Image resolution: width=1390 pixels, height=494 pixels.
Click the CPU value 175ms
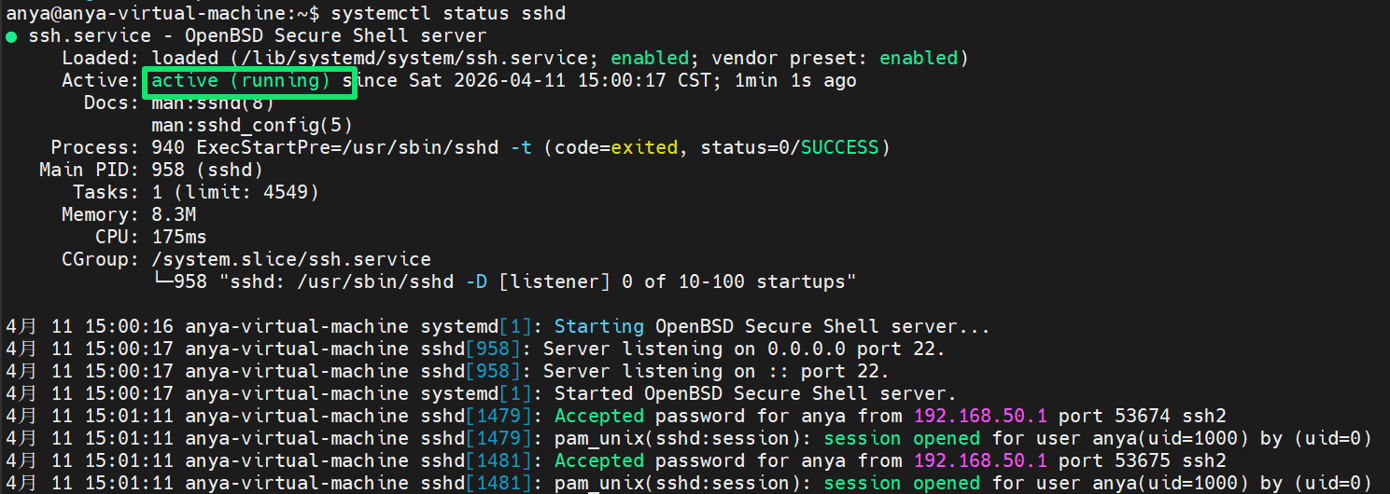(179, 237)
